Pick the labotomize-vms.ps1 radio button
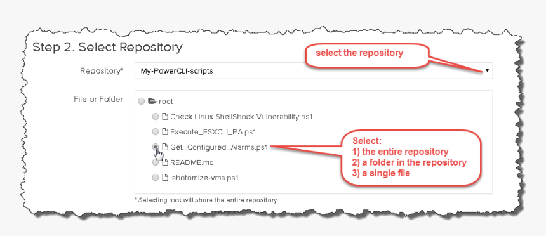This screenshot has height=236, width=546. tap(156, 178)
